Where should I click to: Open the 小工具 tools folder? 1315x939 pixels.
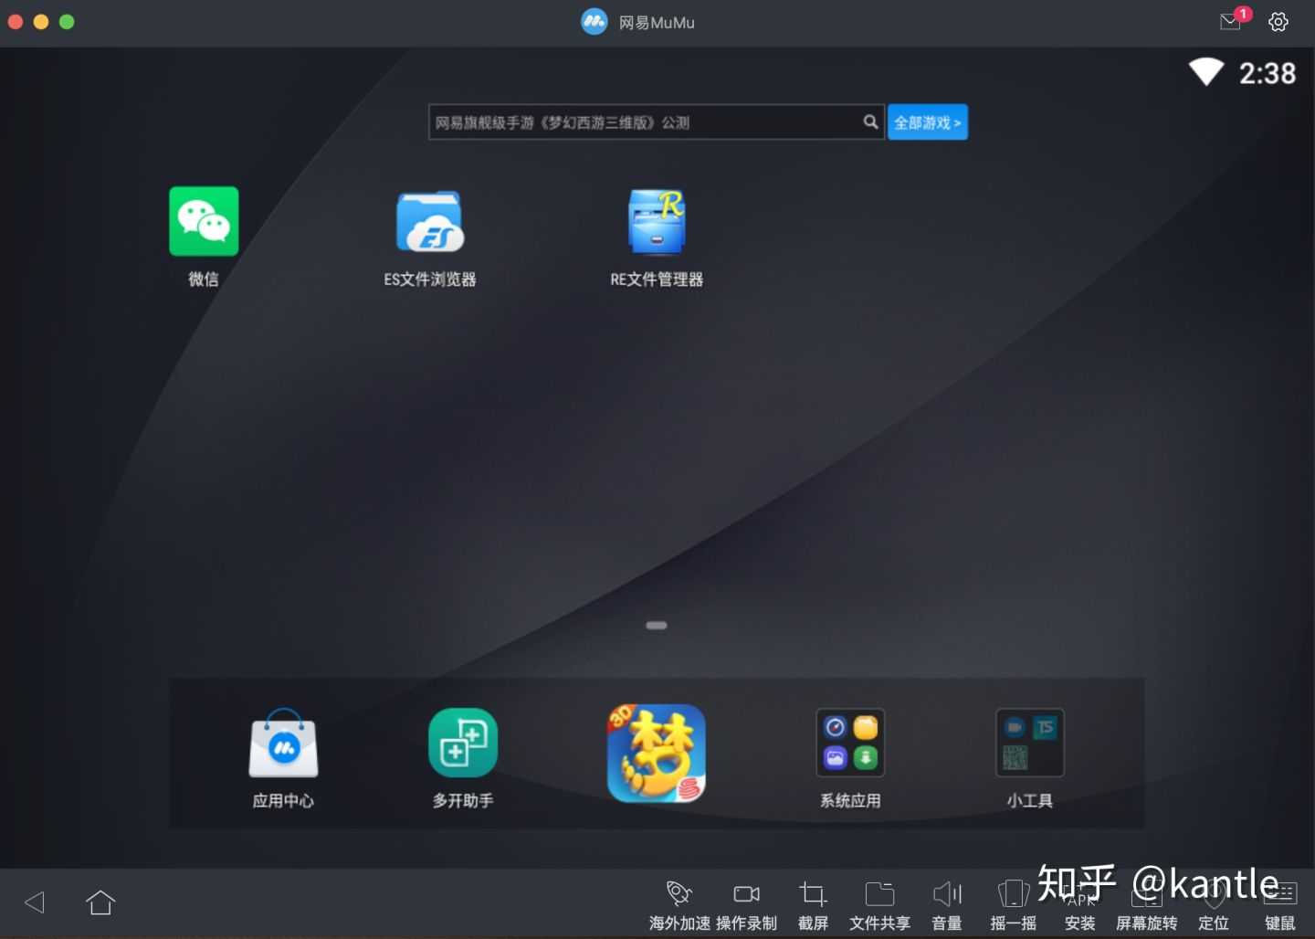[x=1029, y=744]
